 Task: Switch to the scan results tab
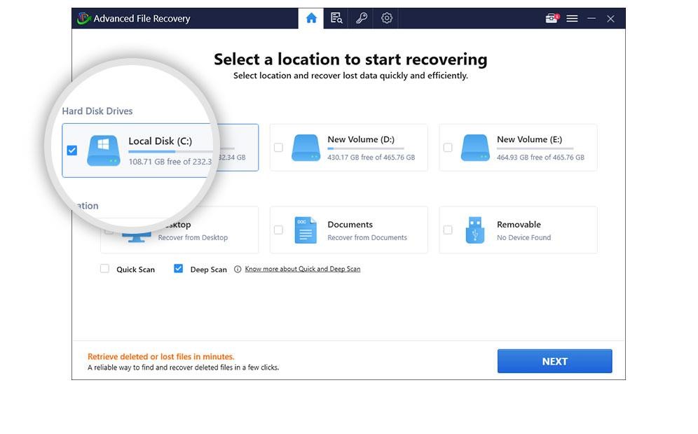click(336, 18)
